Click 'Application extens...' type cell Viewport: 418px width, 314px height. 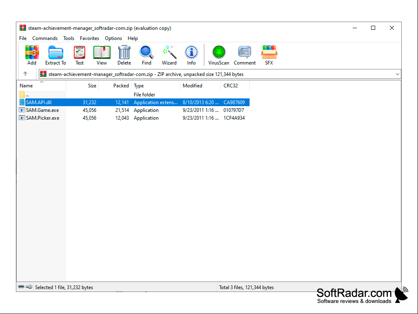155,102
